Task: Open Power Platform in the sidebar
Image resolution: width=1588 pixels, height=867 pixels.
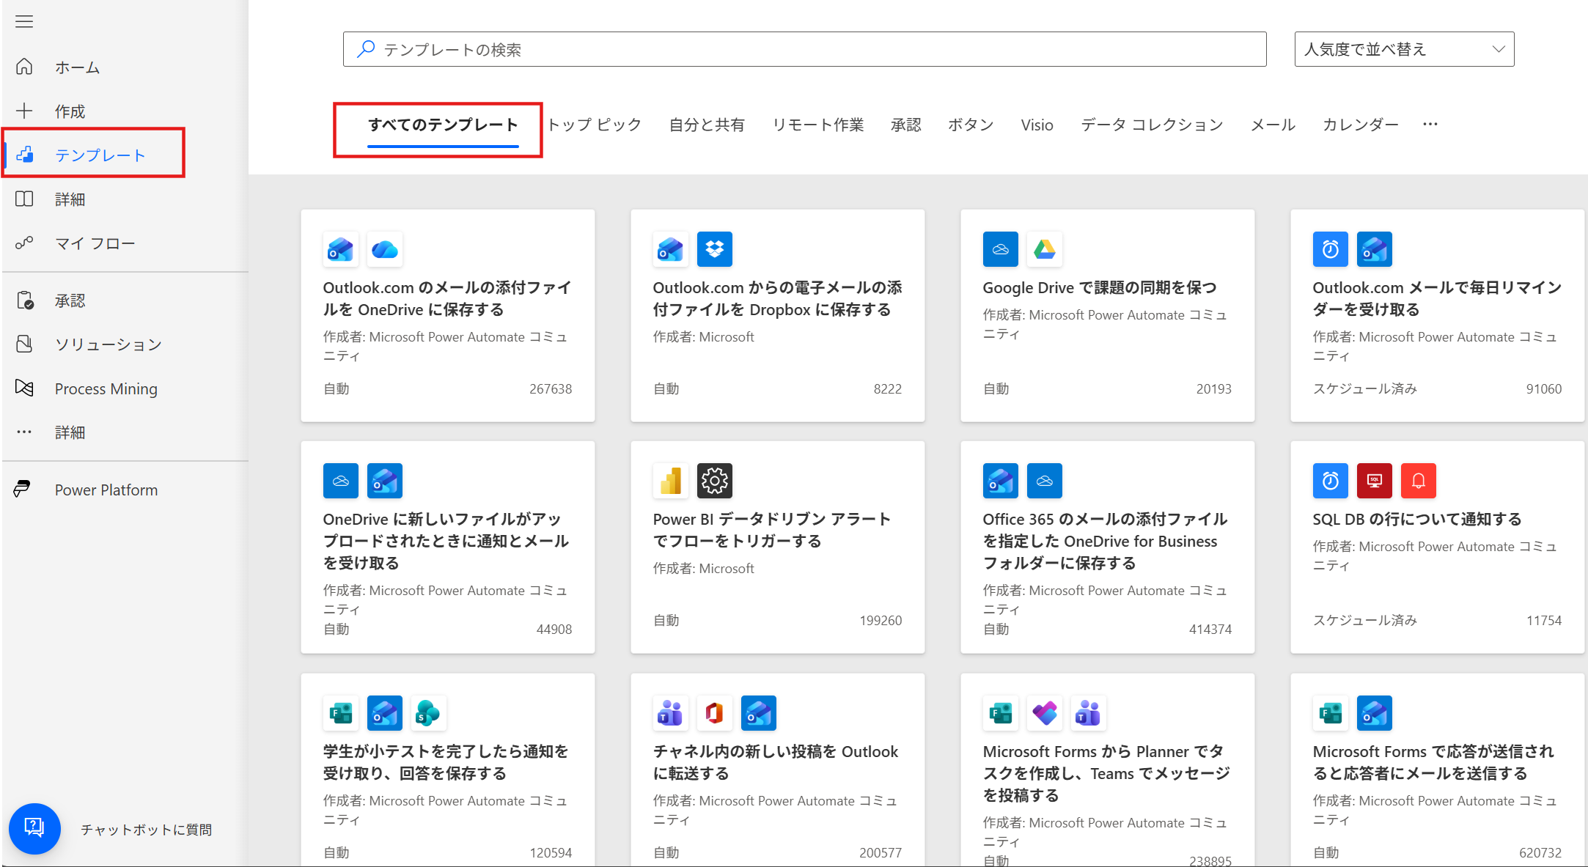Action: tap(106, 490)
